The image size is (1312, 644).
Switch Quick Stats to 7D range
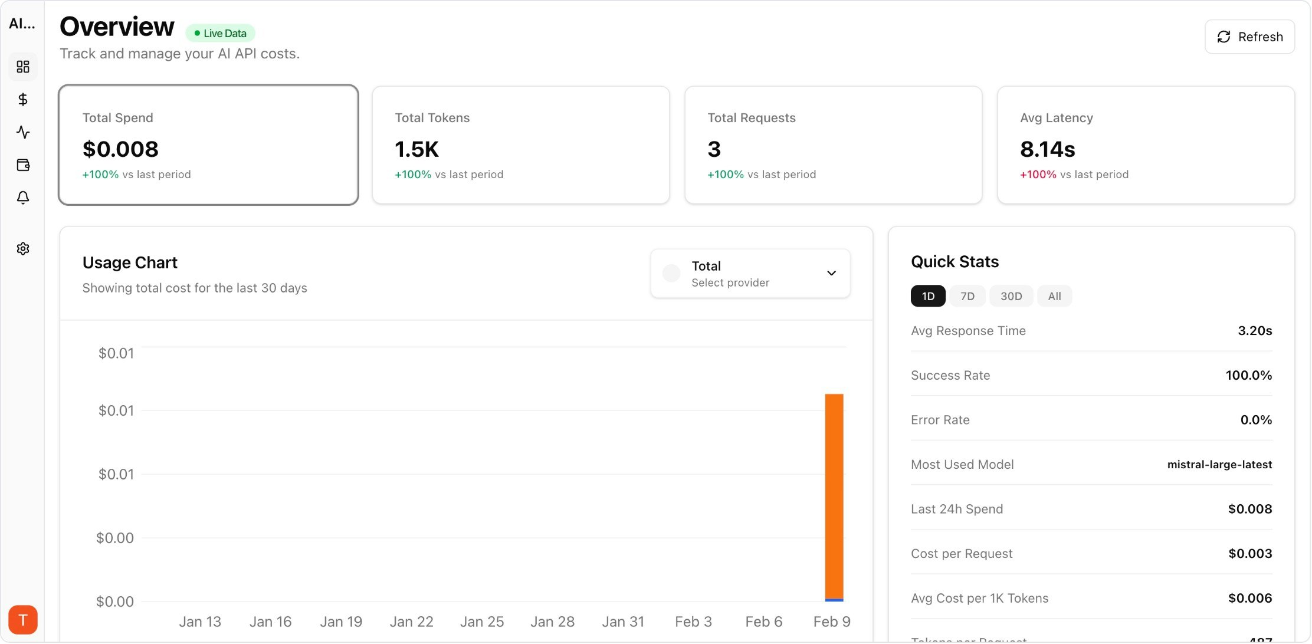[967, 295]
